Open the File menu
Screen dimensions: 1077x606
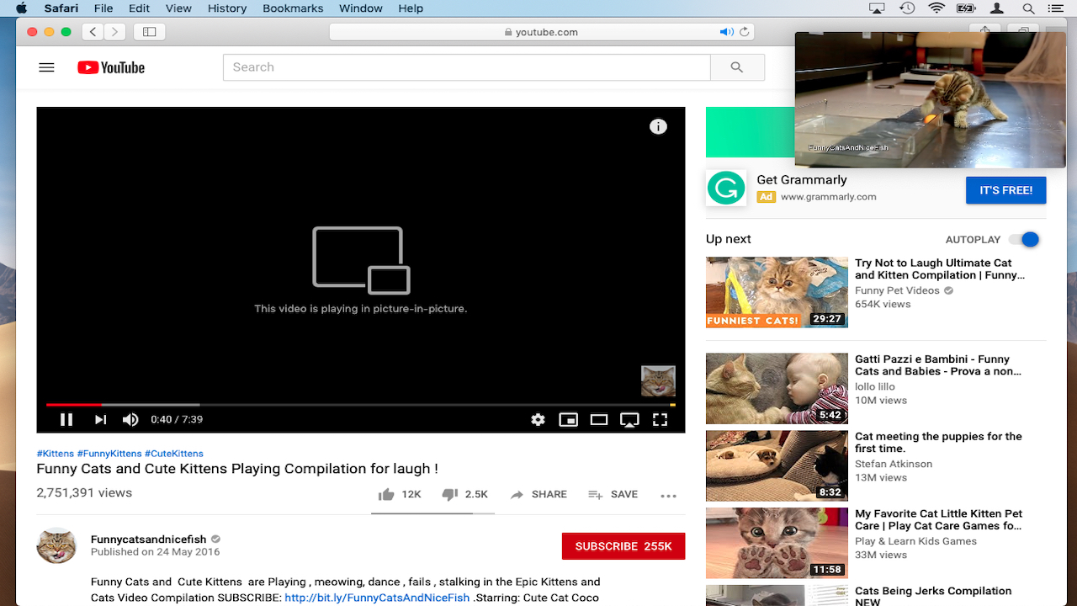[x=103, y=8]
